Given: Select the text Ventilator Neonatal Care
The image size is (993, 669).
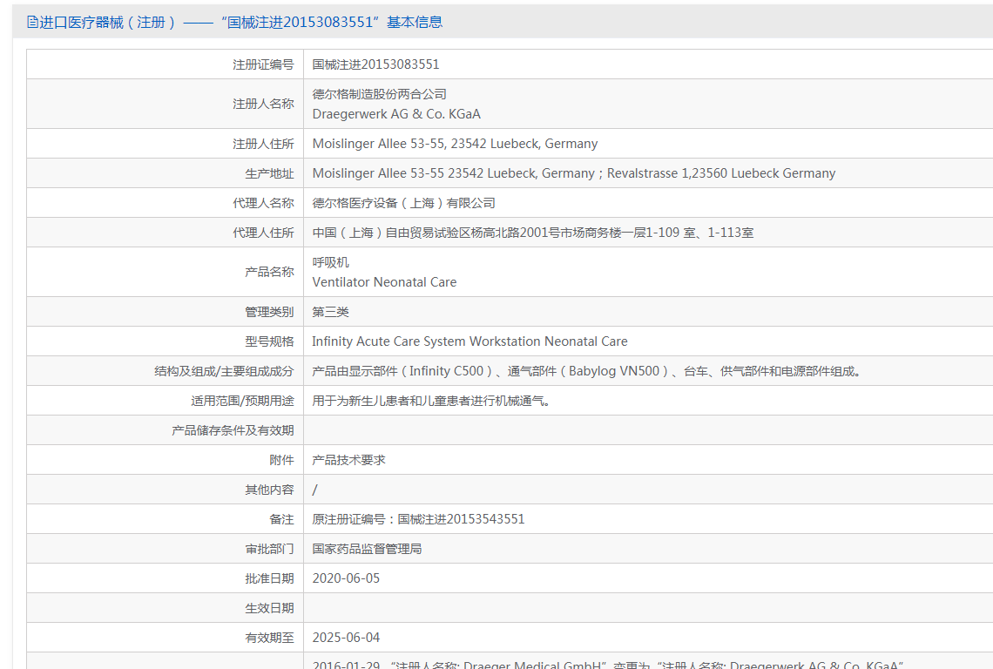Looking at the screenshot, I should [384, 282].
